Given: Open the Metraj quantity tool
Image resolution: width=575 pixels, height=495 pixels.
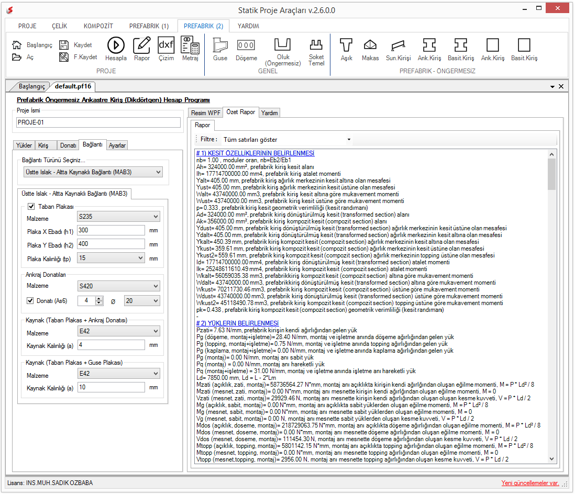Looking at the screenshot, I should coord(190,49).
